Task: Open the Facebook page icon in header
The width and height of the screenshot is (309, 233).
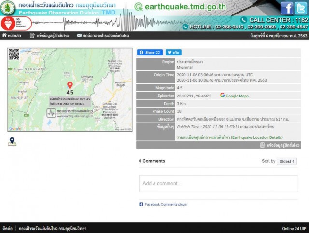Action: [x=286, y=8]
